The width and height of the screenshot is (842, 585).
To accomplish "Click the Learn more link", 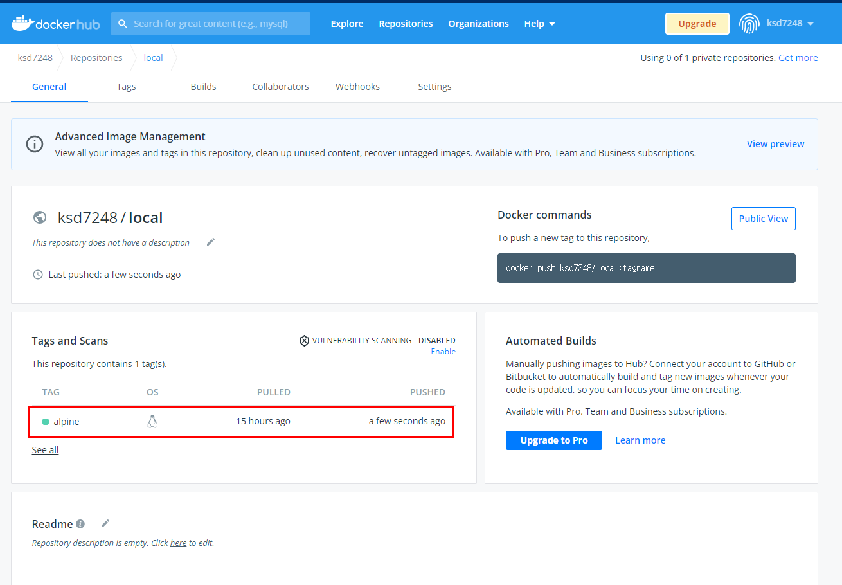I will click(x=640, y=440).
